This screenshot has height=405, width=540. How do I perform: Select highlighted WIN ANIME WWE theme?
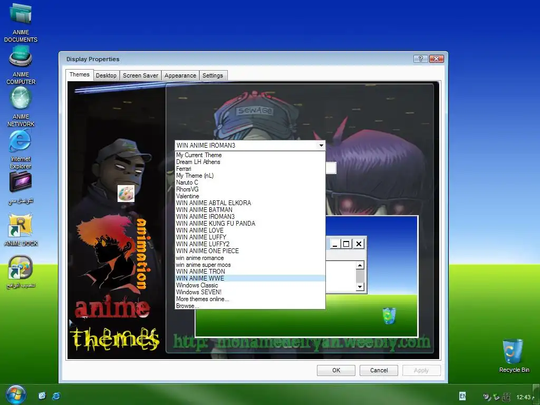click(250, 278)
